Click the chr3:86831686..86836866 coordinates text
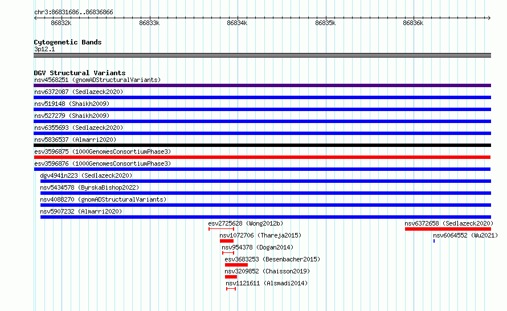Screen dimensions: 507x311 pyautogui.click(x=73, y=12)
